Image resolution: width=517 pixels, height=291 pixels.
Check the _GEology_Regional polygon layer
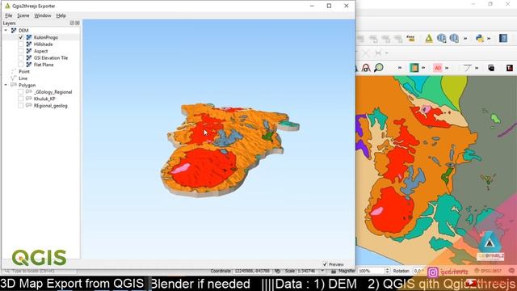pyautogui.click(x=21, y=92)
